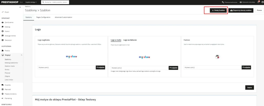This screenshot has height=106, width=264.
Task: Click the Dodaj Szablon button
Action: click(x=218, y=11)
